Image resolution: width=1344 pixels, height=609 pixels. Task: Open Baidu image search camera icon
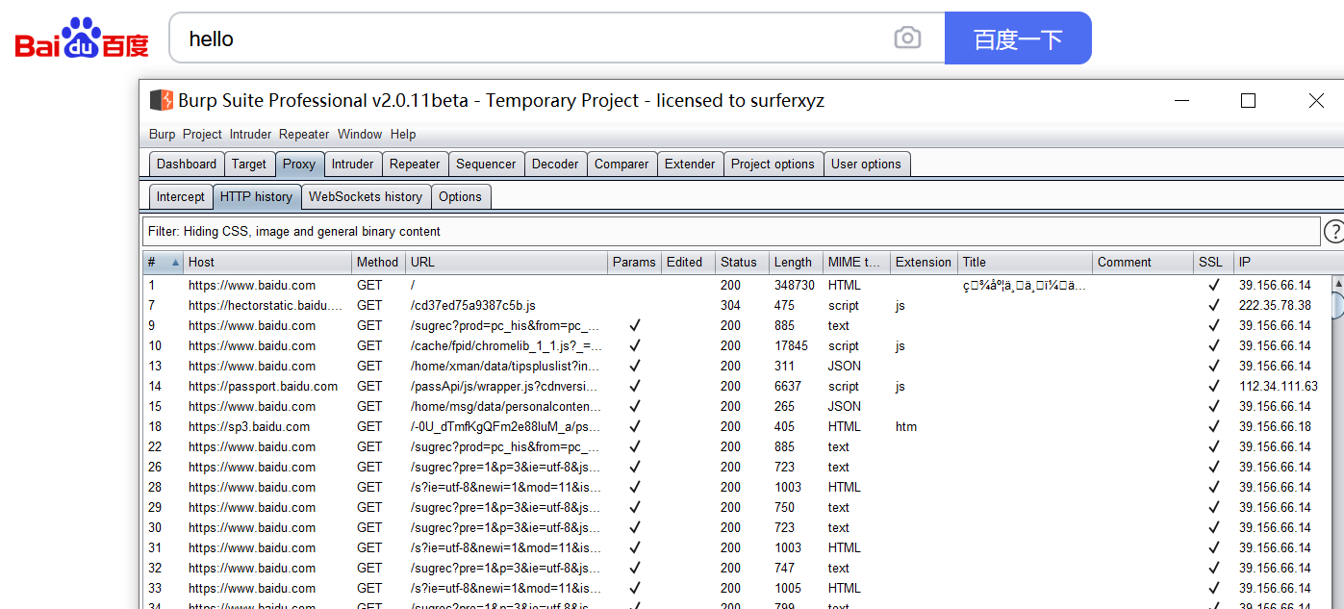pyautogui.click(x=907, y=38)
